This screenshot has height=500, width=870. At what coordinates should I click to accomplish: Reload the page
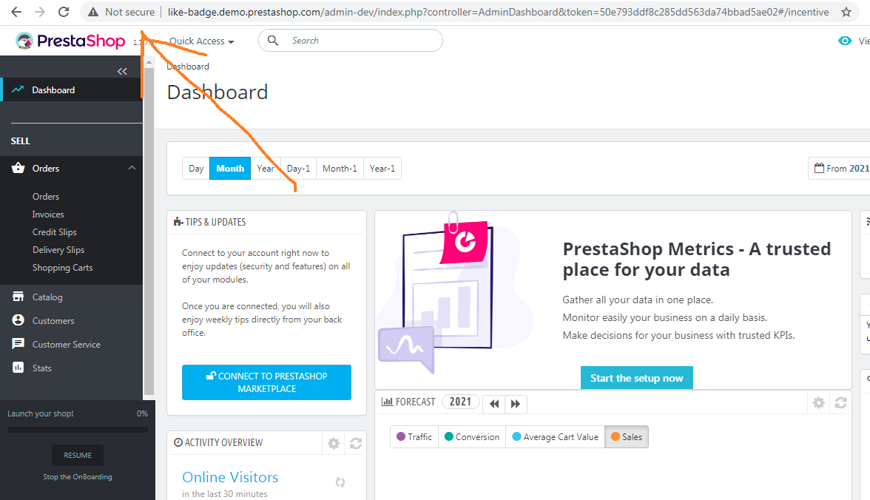tap(64, 12)
